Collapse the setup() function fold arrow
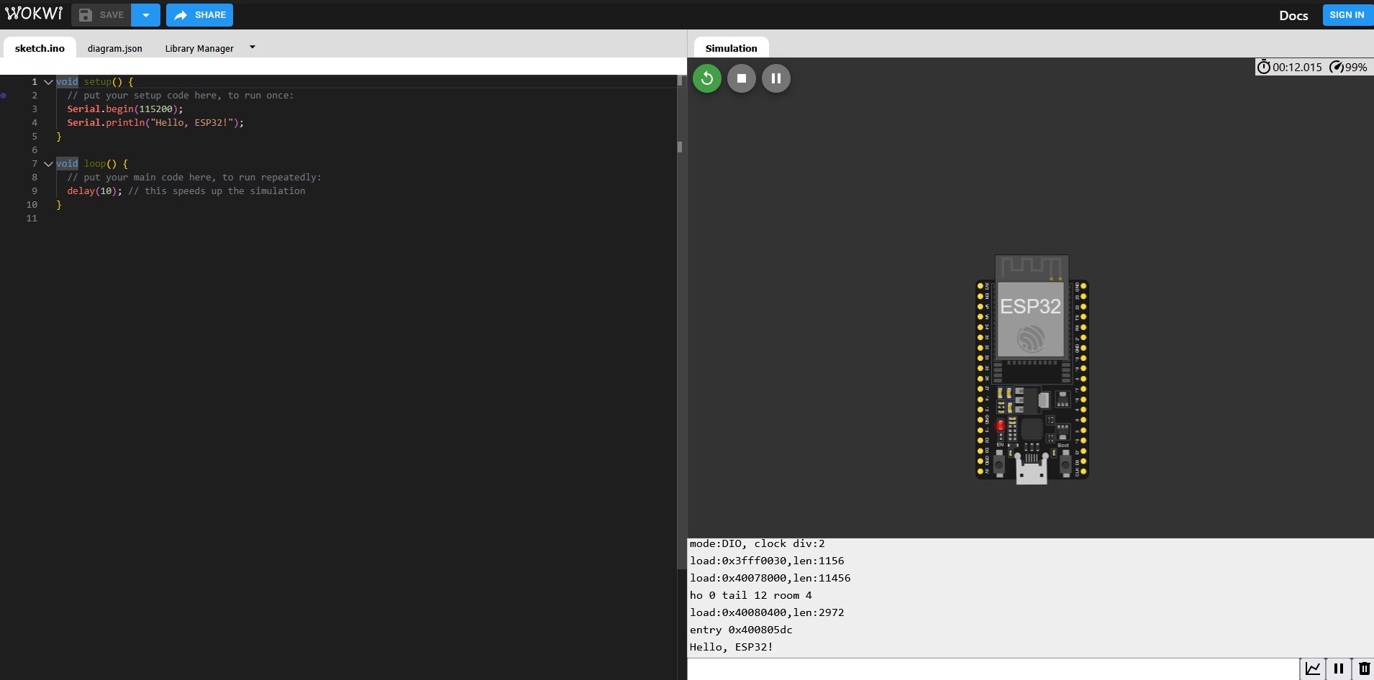 (x=48, y=82)
